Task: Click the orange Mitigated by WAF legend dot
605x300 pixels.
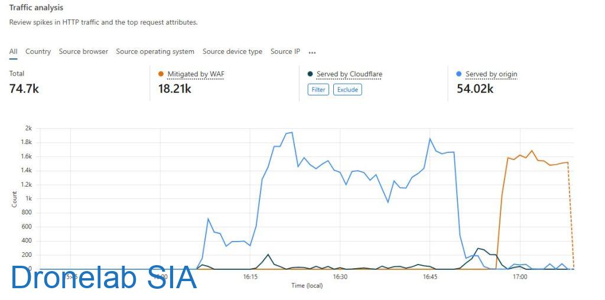Action: pyautogui.click(x=161, y=74)
